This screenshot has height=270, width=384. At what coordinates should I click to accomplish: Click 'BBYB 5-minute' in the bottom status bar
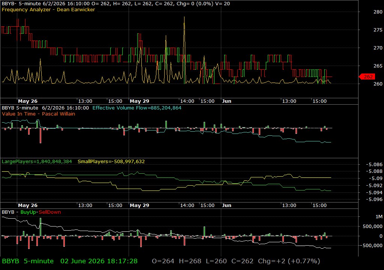pyautogui.click(x=28, y=261)
